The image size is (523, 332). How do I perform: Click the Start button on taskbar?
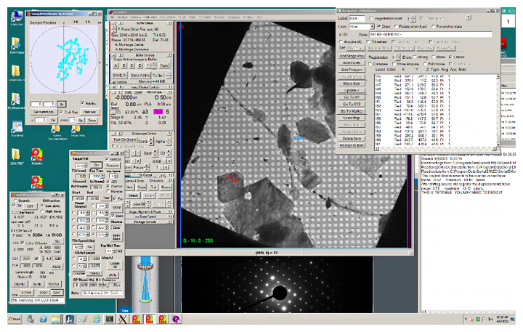click(13, 319)
